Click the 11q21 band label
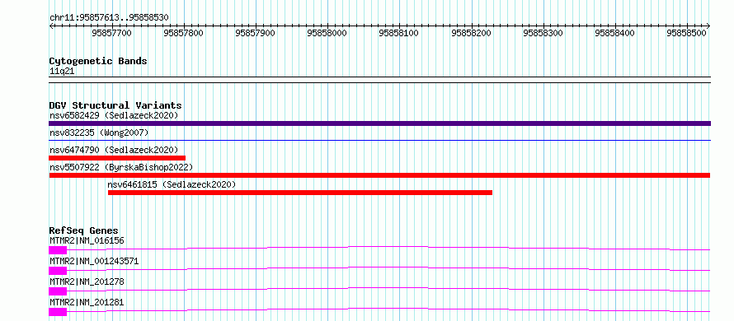The height and width of the screenshot is (321, 734). pos(62,72)
